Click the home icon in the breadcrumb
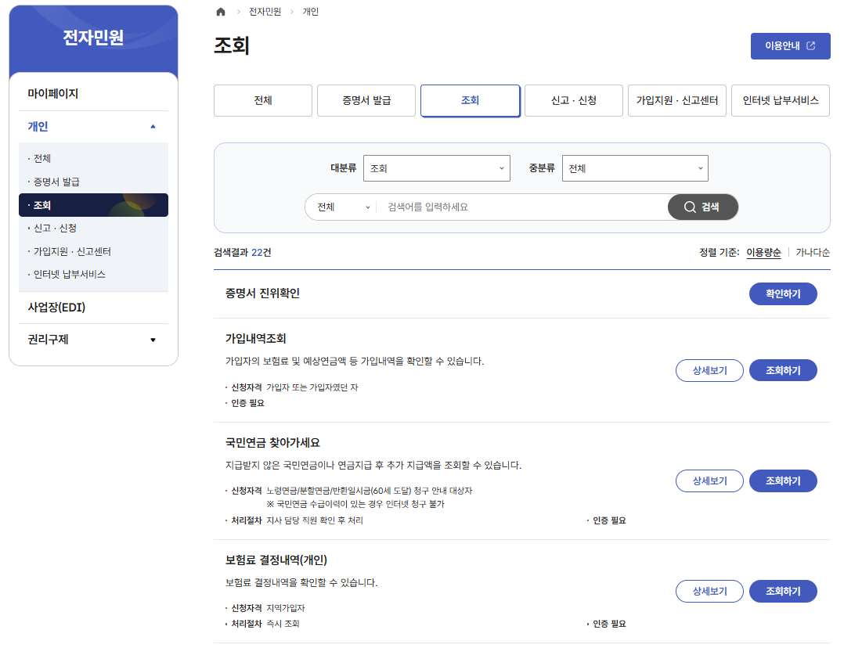Image resolution: width=844 pixels, height=648 pixels. coord(220,12)
